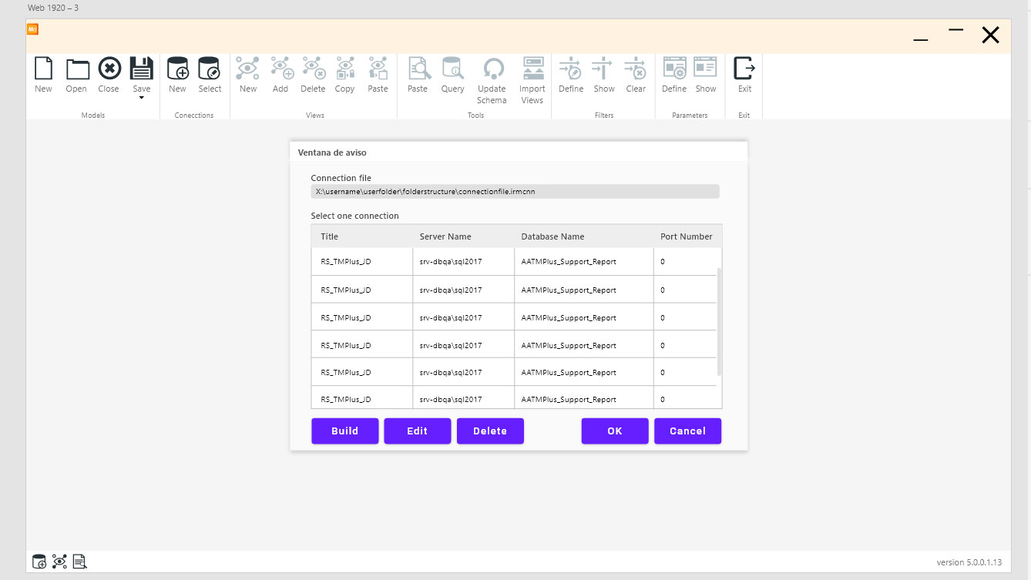Click the bottom-left database status icon
The height and width of the screenshot is (580, 1031).
pyautogui.click(x=39, y=562)
